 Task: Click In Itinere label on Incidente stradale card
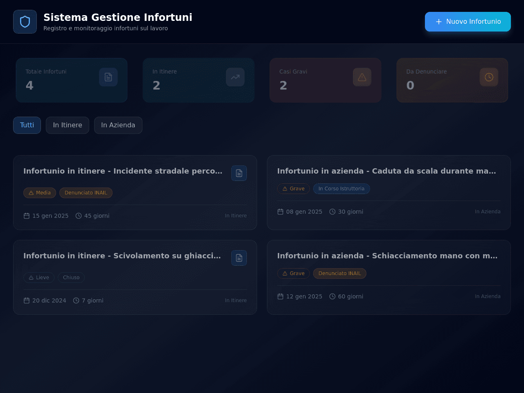point(236,216)
